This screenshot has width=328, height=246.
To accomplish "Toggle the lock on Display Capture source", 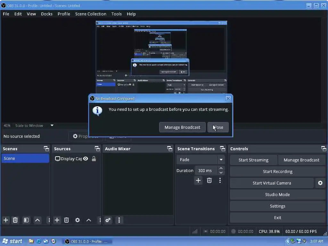I will [x=94, y=159].
